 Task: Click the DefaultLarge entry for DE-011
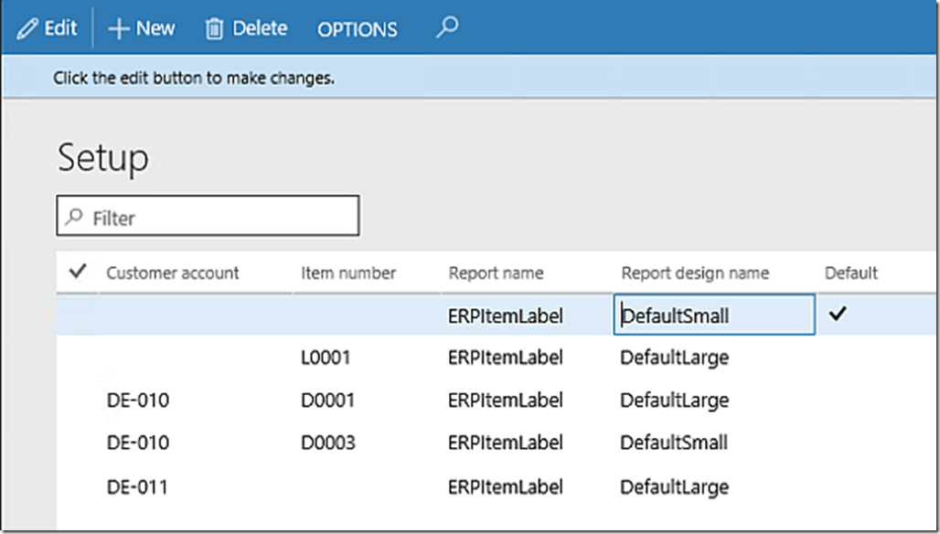click(x=674, y=486)
